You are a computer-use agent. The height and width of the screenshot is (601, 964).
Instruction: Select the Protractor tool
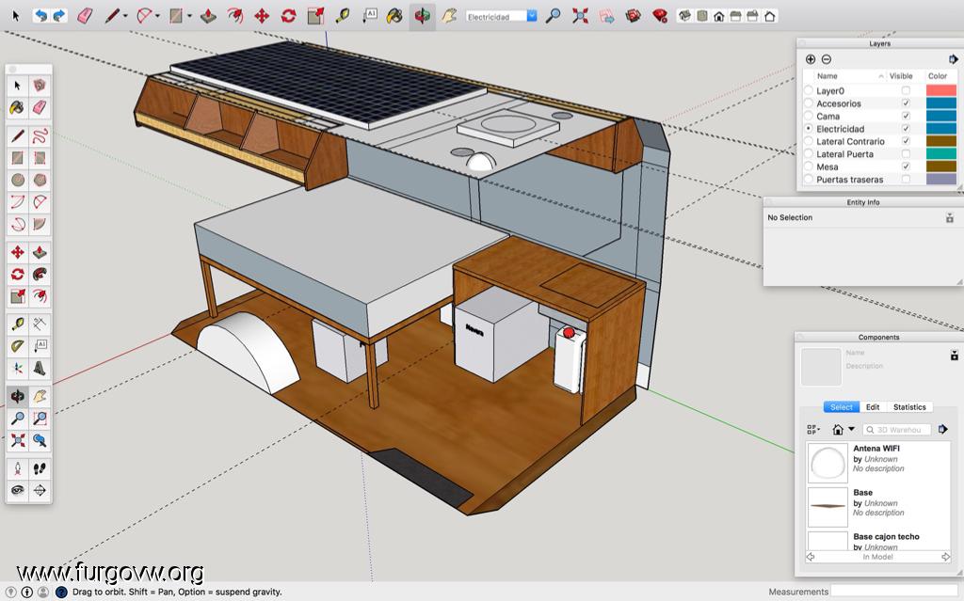(17, 346)
